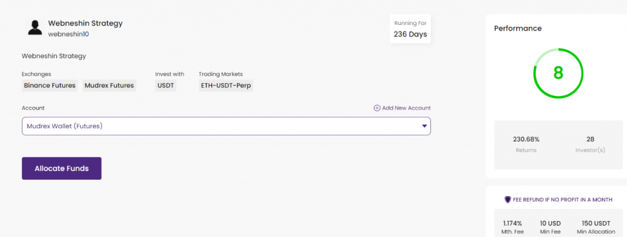This screenshot has height=237, width=627.
Task: Select the Binance Futures exchange tag
Action: [x=50, y=86]
